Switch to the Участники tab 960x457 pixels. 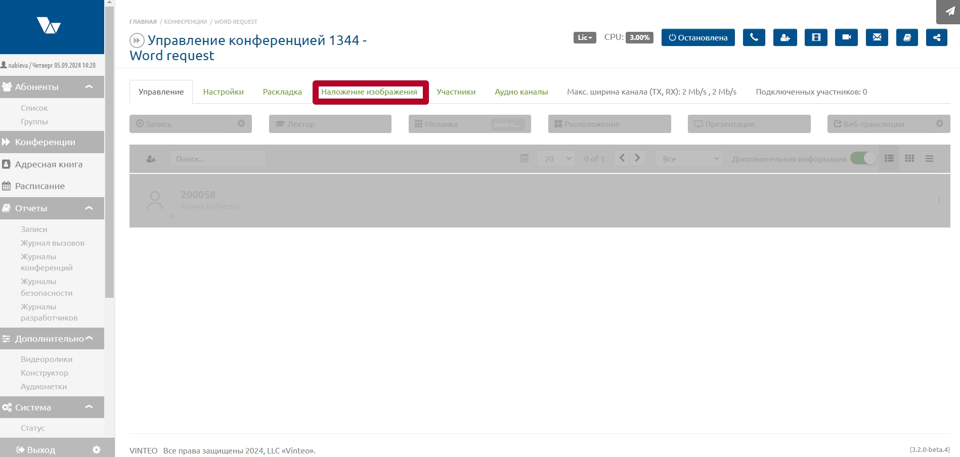tap(456, 92)
